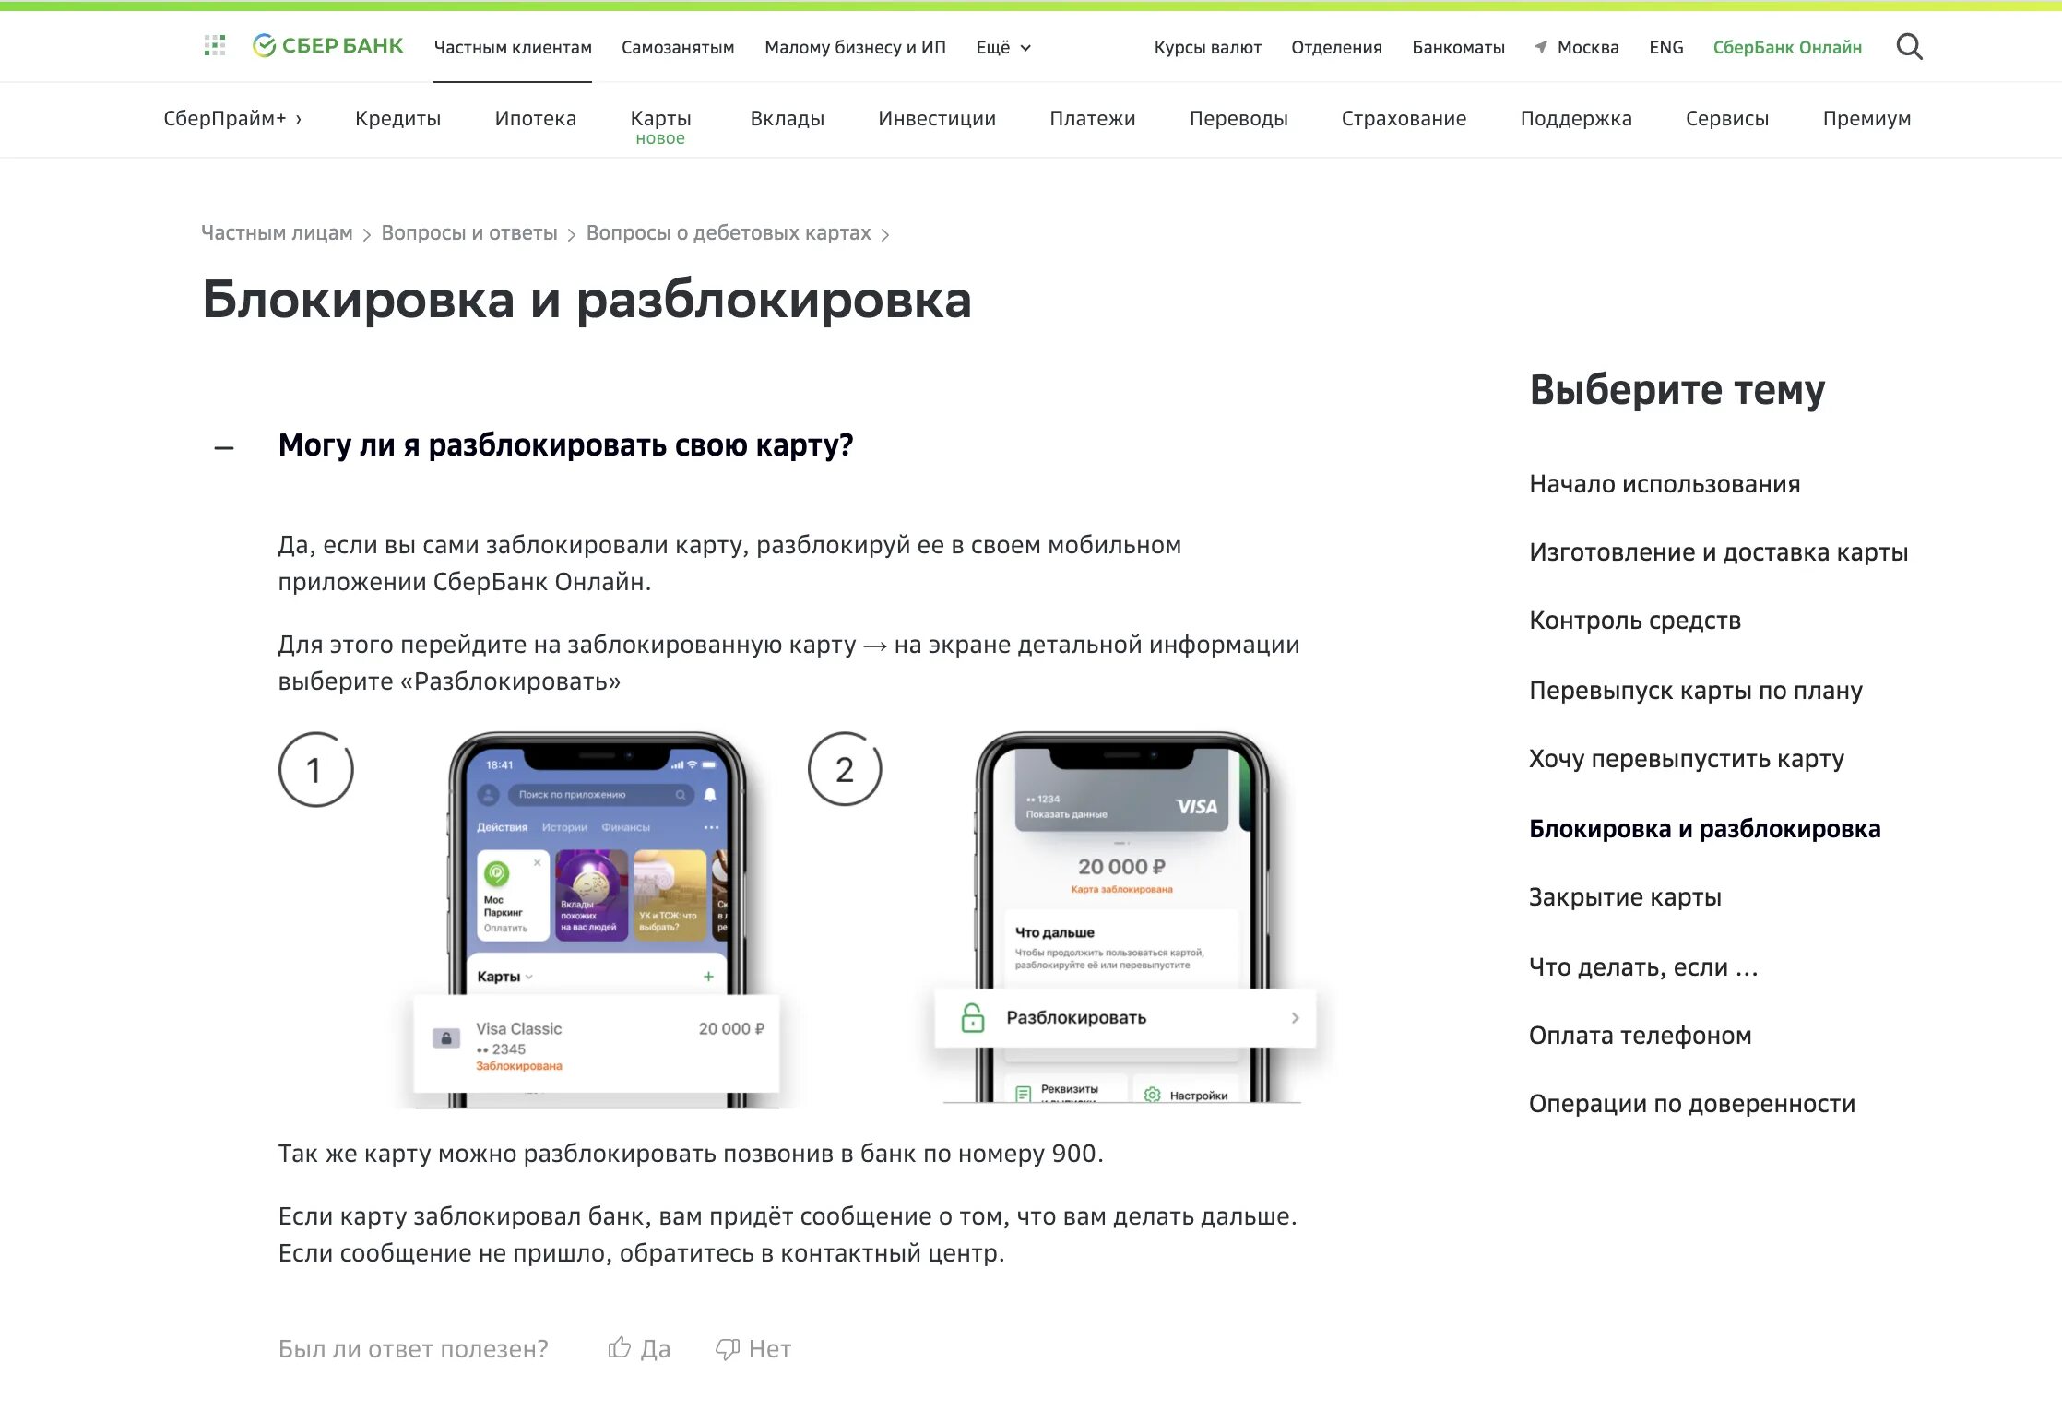Select the Карты menu item
This screenshot has width=2062, height=1422.
tap(657, 119)
